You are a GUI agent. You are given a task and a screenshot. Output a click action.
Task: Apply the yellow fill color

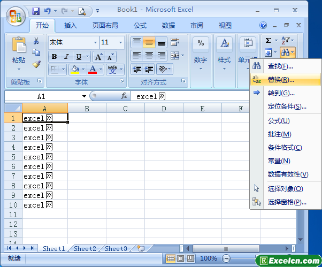pos(75,70)
